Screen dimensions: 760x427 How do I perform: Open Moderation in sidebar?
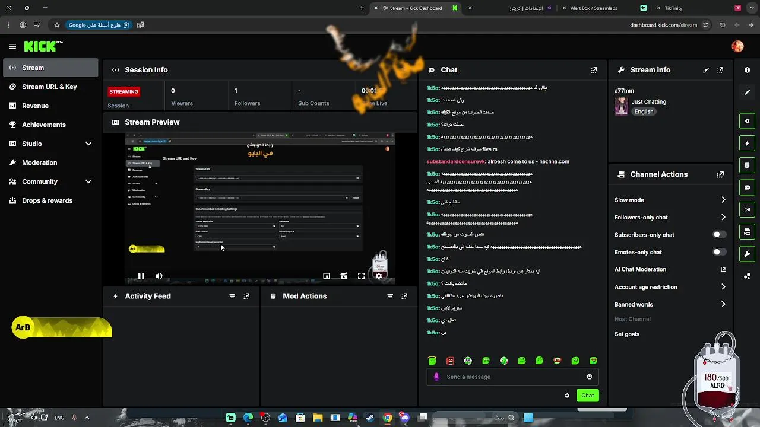(50, 162)
